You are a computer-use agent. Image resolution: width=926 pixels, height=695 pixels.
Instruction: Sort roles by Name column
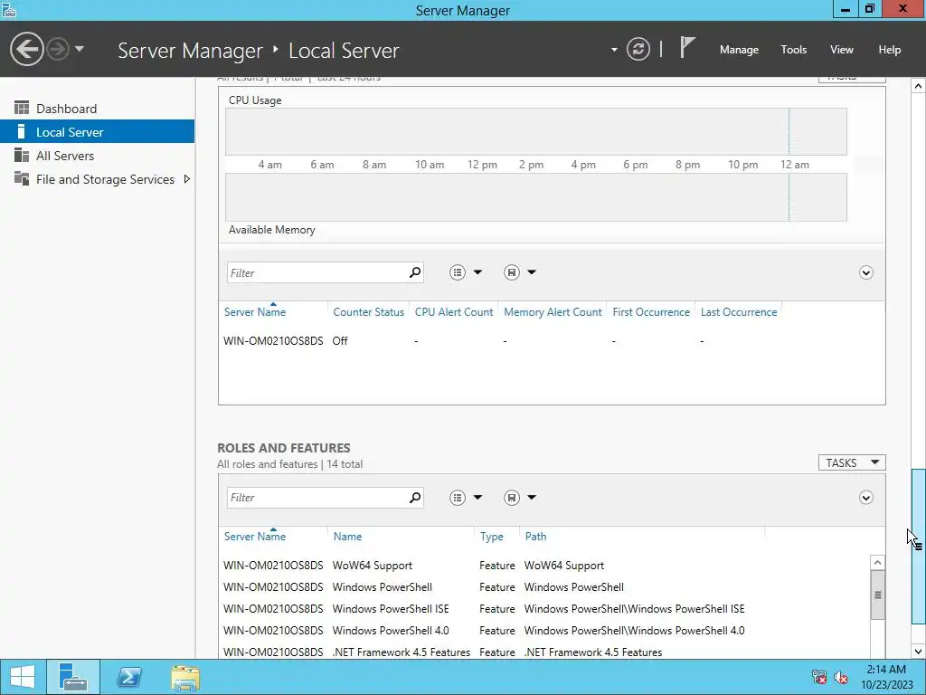point(347,537)
